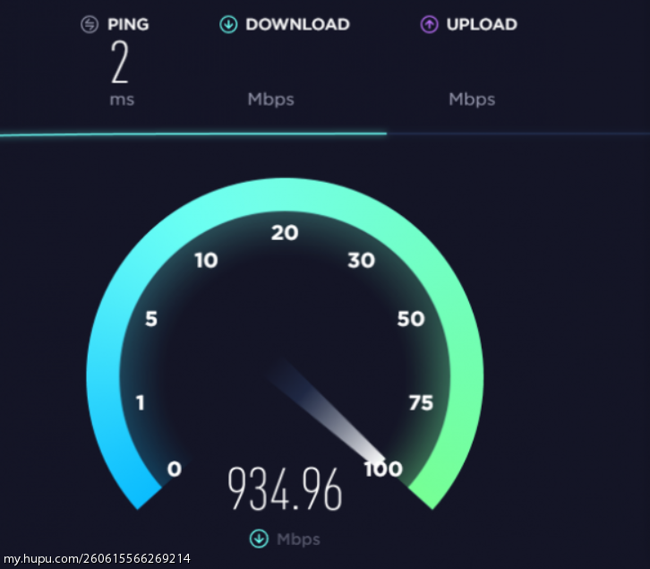Click the 50 mark on gauge
This screenshot has height=569, width=650.
point(411,319)
